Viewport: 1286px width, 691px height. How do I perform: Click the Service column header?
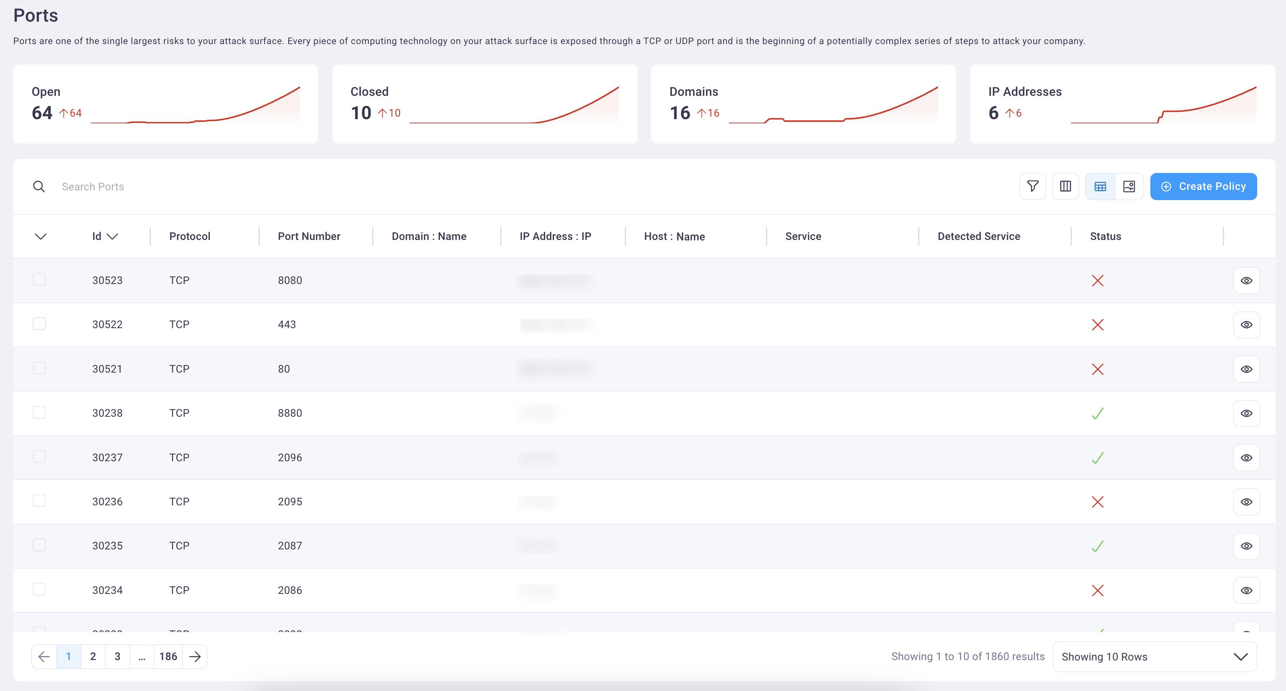[x=803, y=236]
